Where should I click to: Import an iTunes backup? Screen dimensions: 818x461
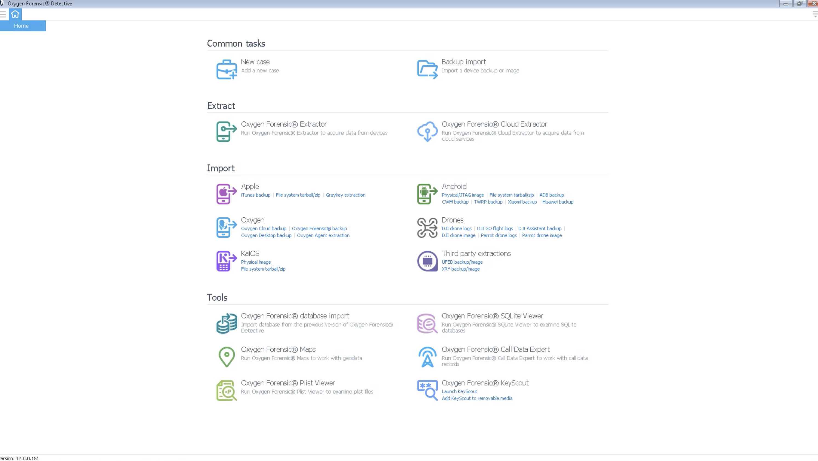pos(256,195)
